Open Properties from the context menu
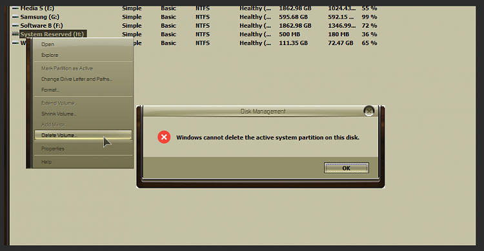 coord(53,149)
